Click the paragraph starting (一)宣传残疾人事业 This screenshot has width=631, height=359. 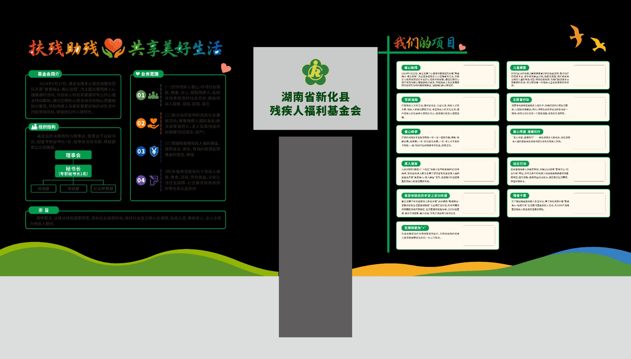tap(192, 96)
